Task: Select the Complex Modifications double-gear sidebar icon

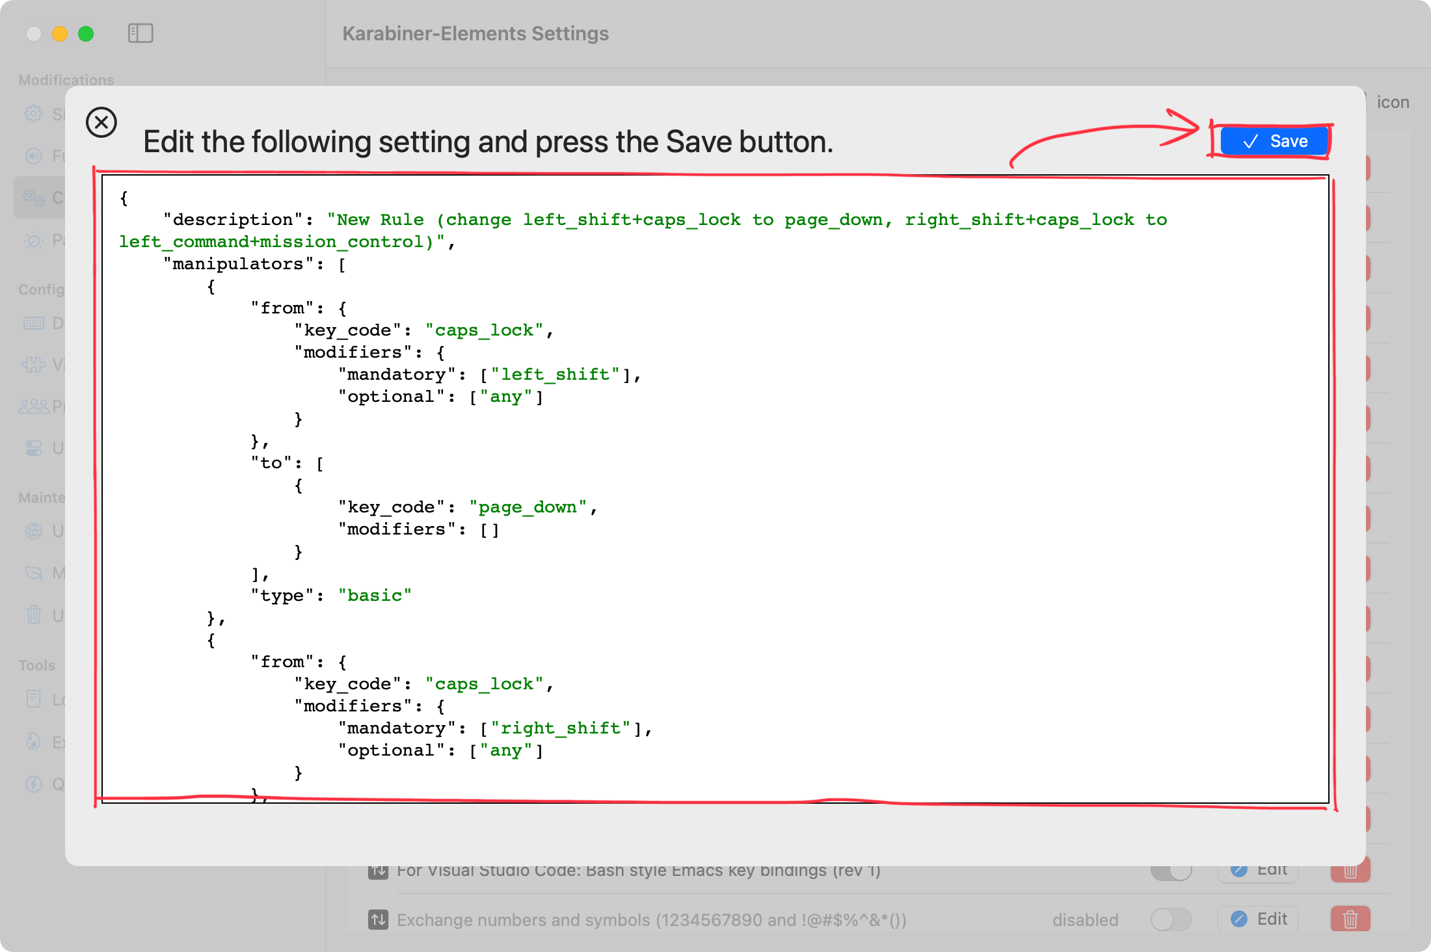Action: [x=34, y=198]
